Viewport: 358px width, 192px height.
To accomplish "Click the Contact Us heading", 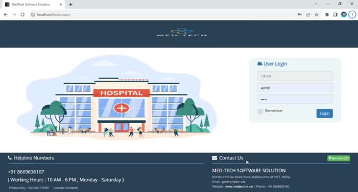I will (231, 158).
